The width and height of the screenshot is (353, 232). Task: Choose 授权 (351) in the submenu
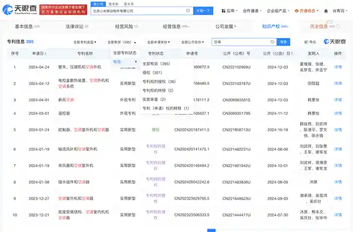[x=152, y=72]
